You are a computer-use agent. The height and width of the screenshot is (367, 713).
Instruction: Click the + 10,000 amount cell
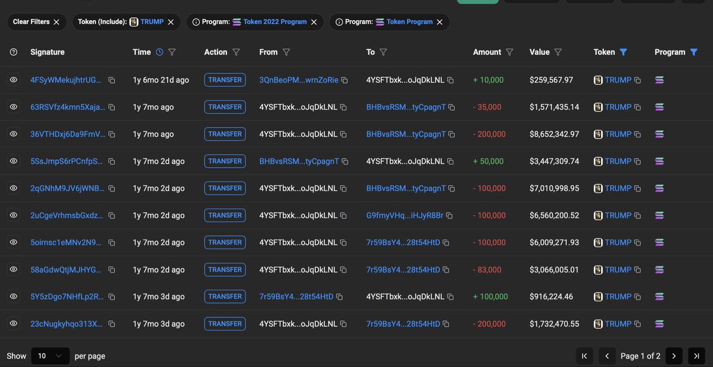click(x=488, y=80)
